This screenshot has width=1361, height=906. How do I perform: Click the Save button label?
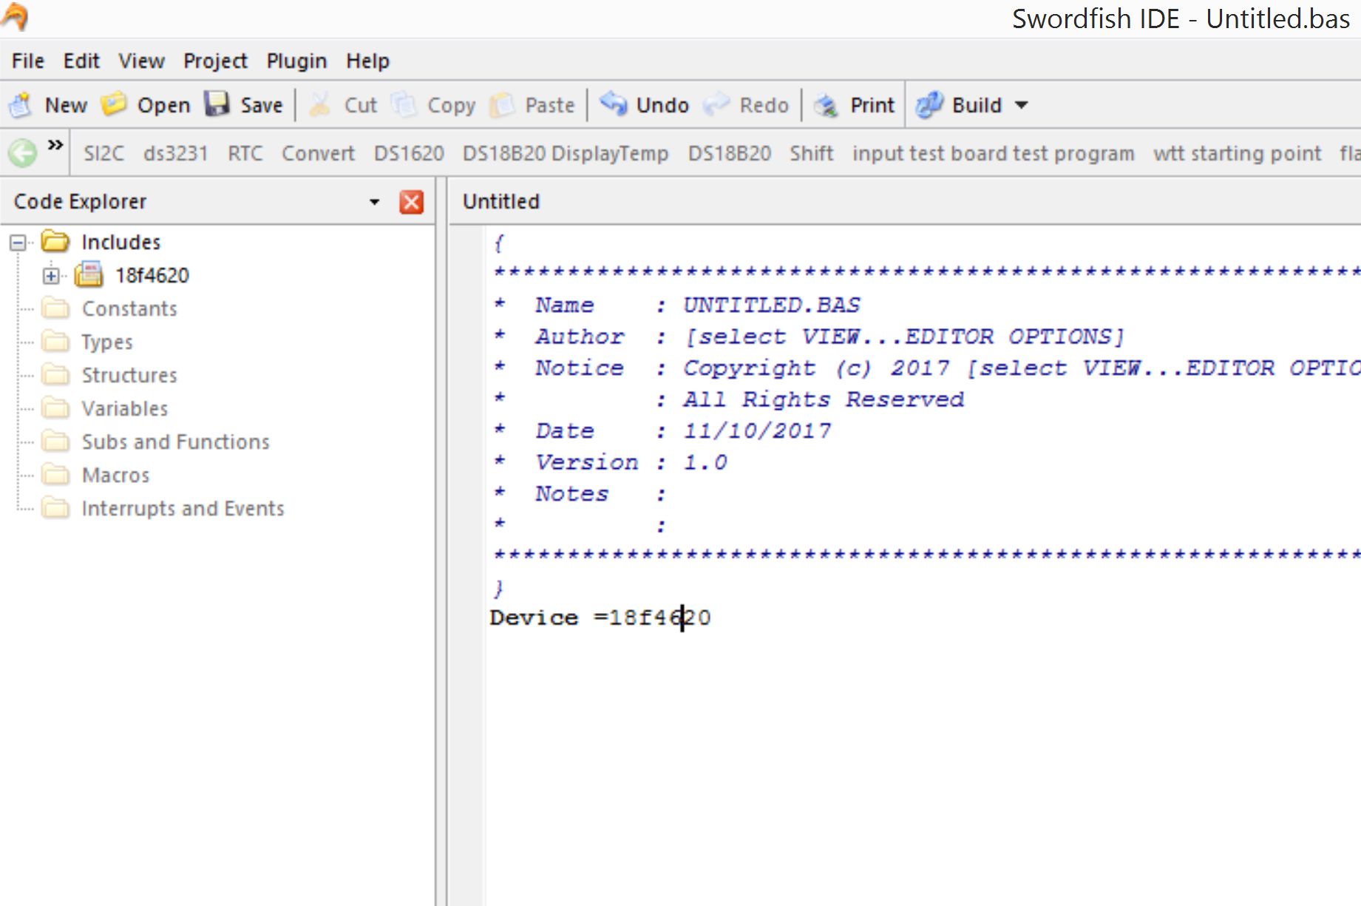coord(261,105)
